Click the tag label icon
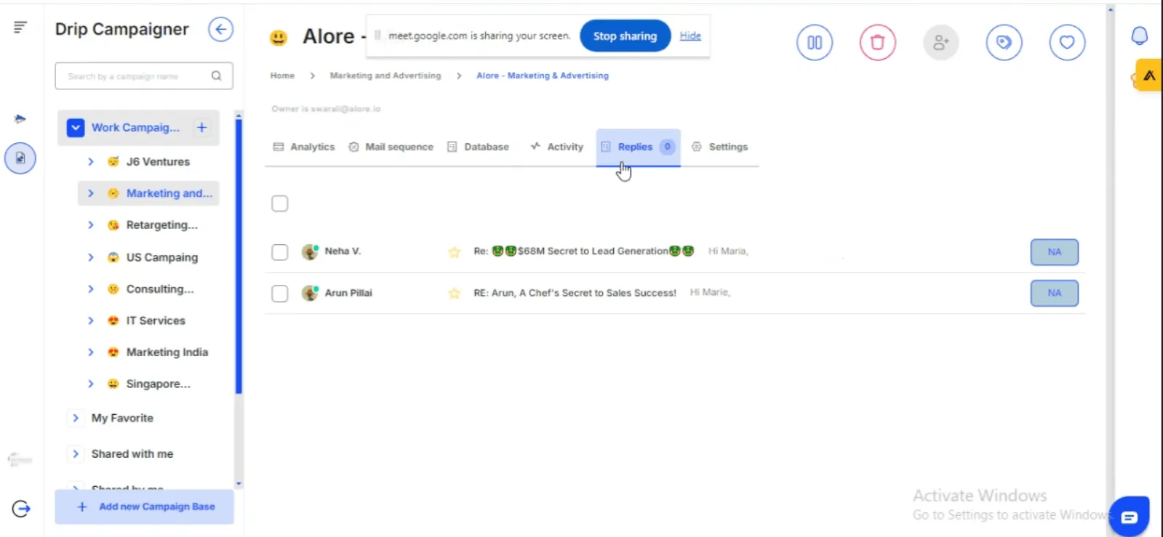1163x537 pixels. coord(1004,43)
